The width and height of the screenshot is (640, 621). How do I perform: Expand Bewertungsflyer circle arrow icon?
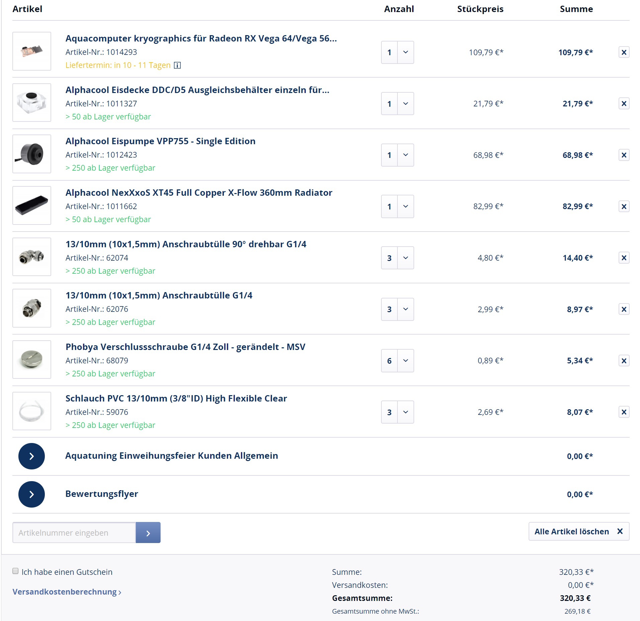31,494
